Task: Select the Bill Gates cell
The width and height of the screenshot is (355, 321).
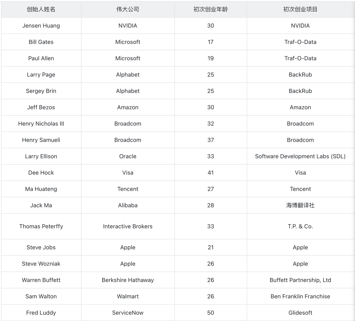Action: pyautogui.click(x=41, y=42)
